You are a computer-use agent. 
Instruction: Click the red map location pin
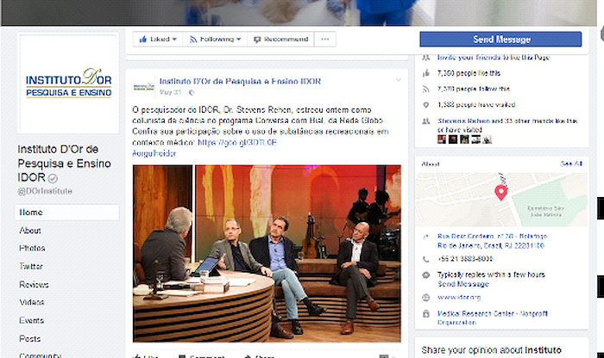pos(500,193)
